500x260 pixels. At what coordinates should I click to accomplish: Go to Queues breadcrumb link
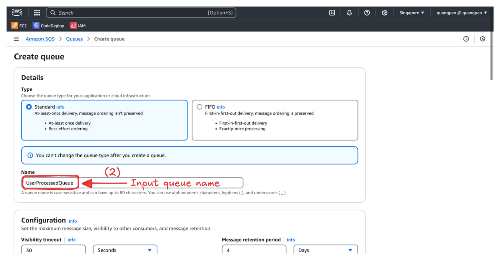[74, 39]
